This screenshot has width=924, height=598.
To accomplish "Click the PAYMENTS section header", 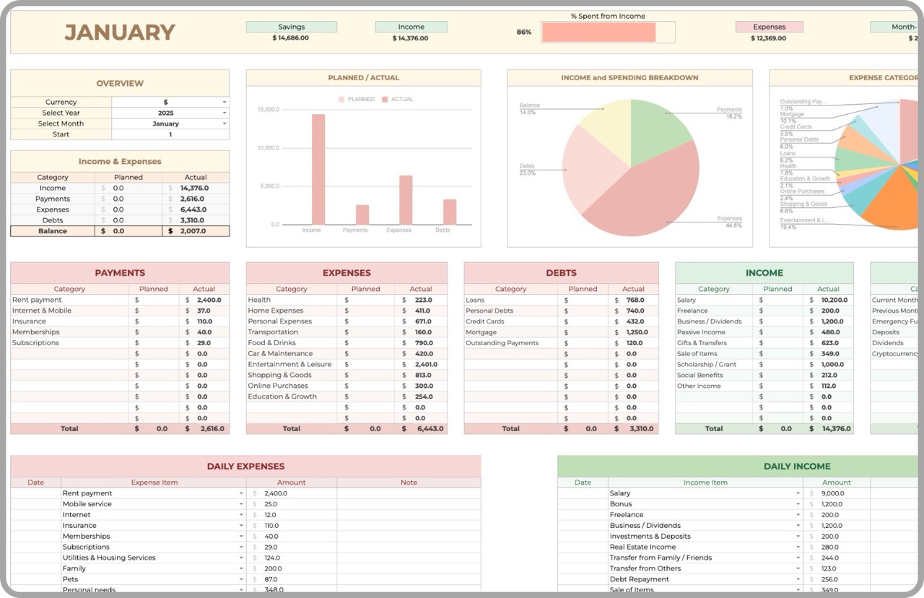I will (x=120, y=272).
